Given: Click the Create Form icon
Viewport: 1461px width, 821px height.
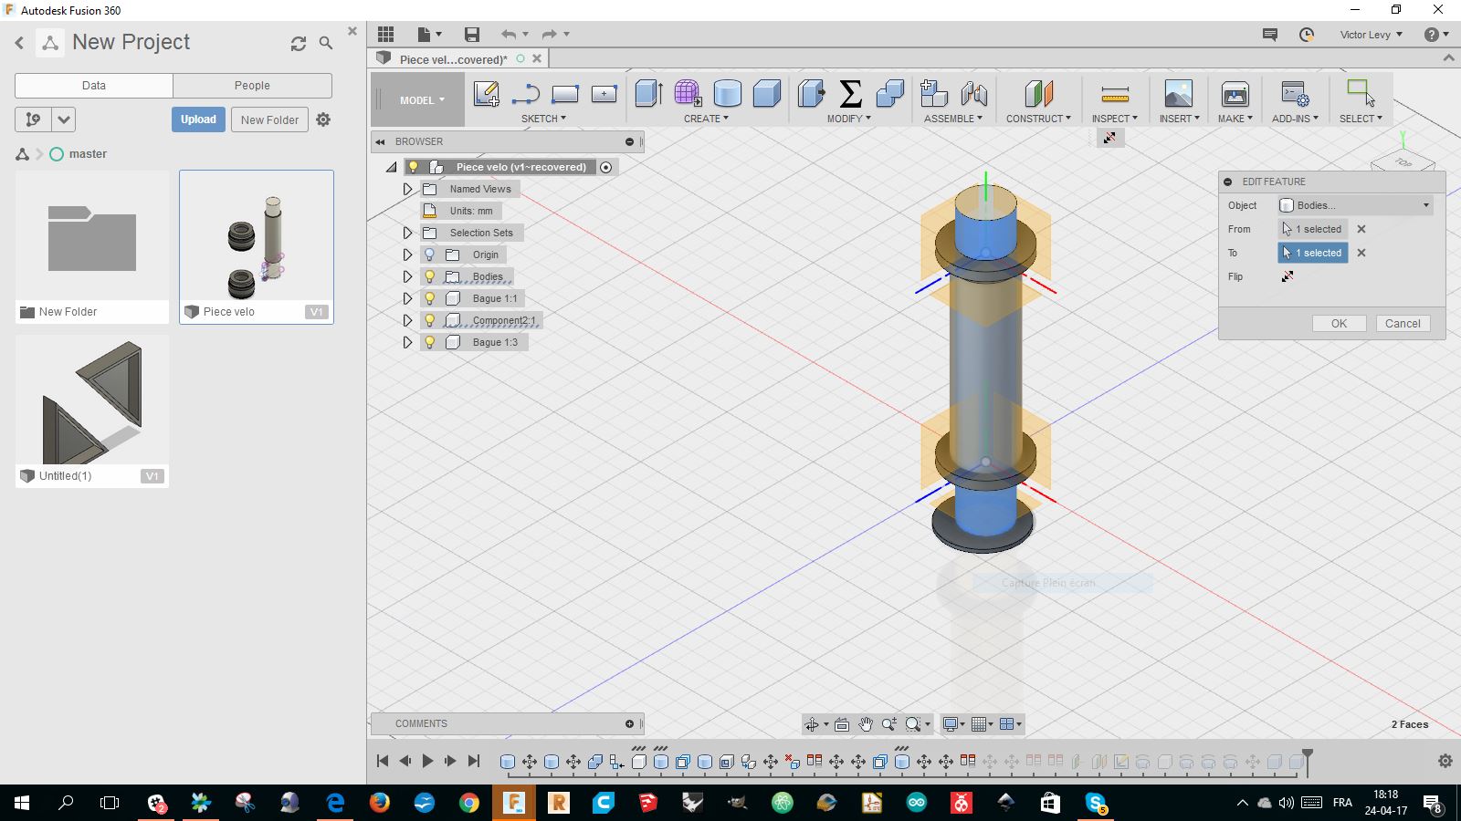Looking at the screenshot, I should click(688, 93).
